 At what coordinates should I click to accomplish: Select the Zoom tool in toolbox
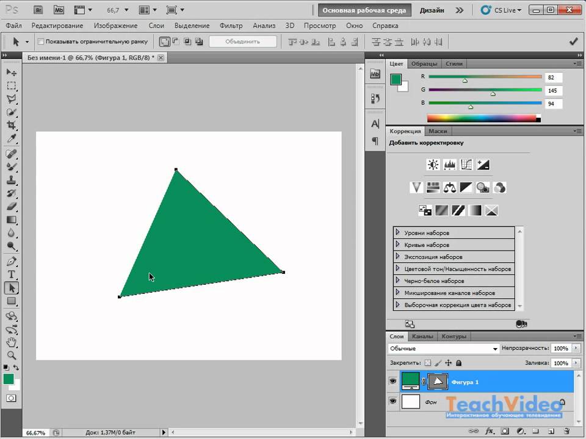coord(11,355)
